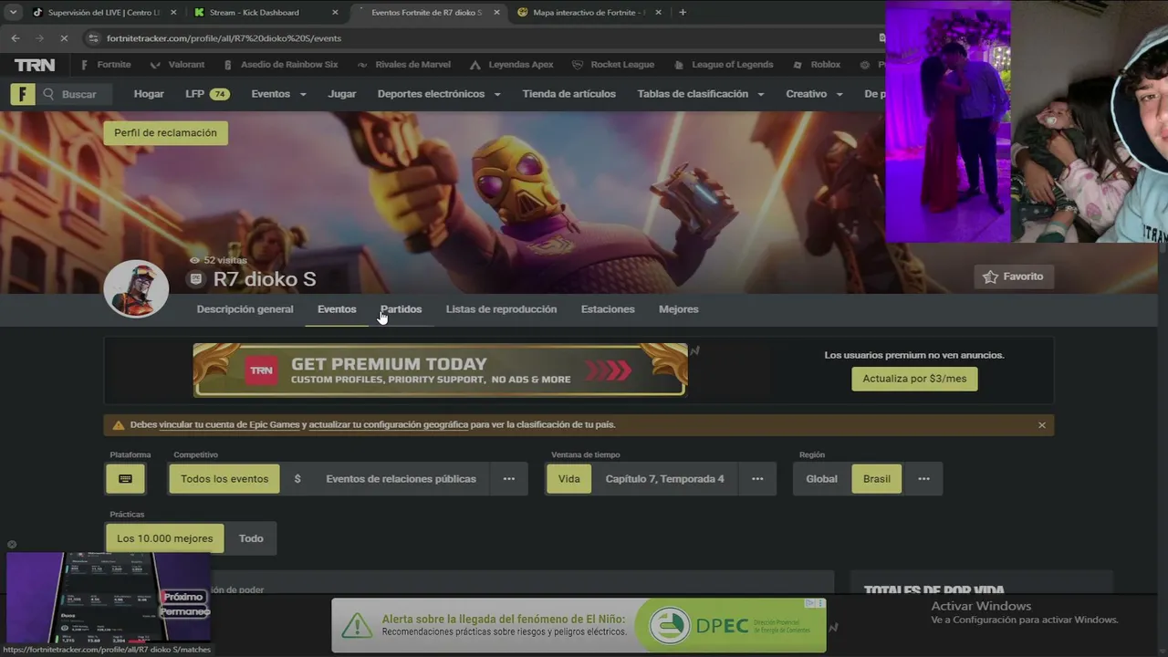The height and width of the screenshot is (657, 1168).
Task: Open the Fortnite Tracker F home icon
Action: coord(23,94)
